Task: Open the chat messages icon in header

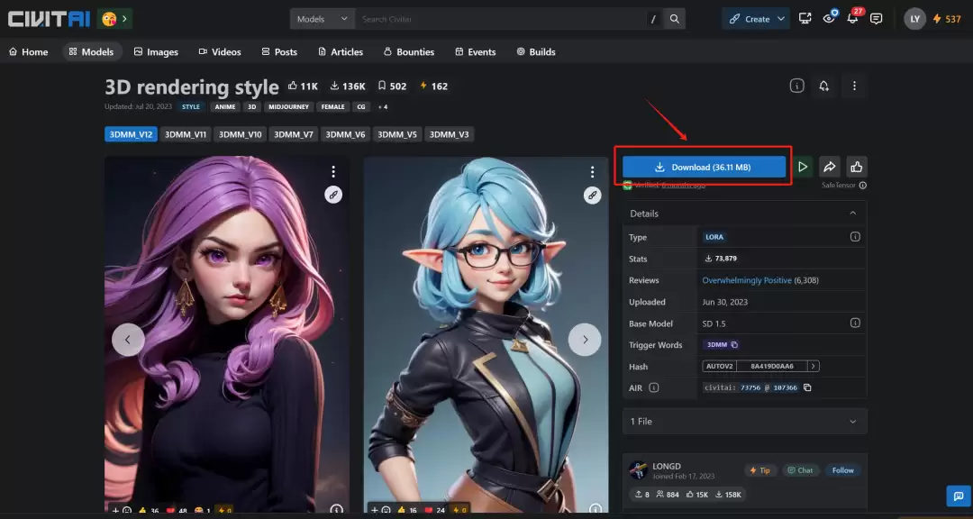Action: (877, 19)
